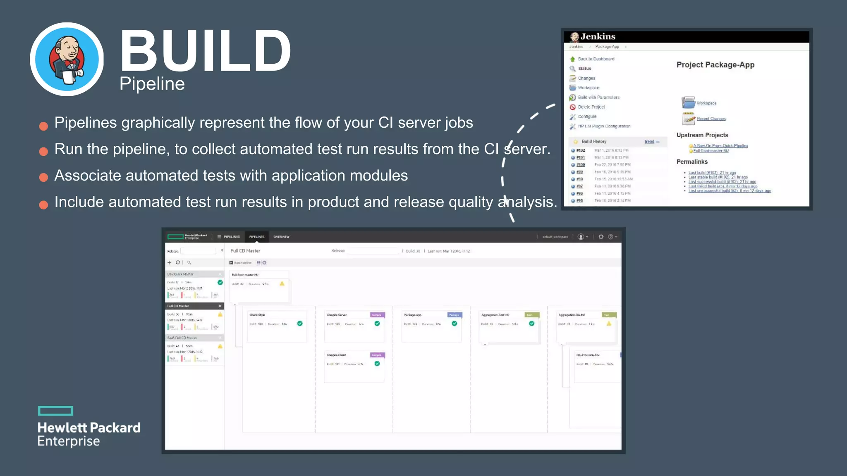Collapse children under Aggregation-Test-MJ node
The width and height of the screenshot is (847, 476).
pos(485,344)
